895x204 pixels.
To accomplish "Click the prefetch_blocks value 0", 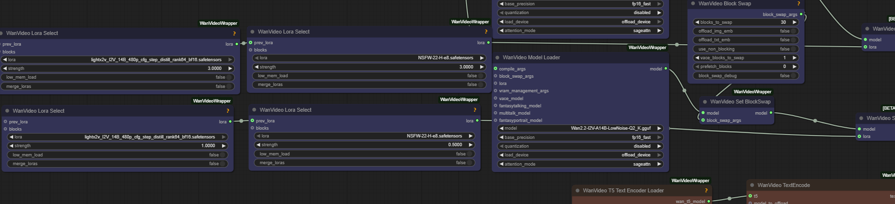I will point(784,67).
